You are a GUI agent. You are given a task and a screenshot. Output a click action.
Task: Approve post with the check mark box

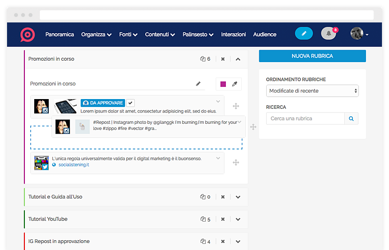coord(130,103)
